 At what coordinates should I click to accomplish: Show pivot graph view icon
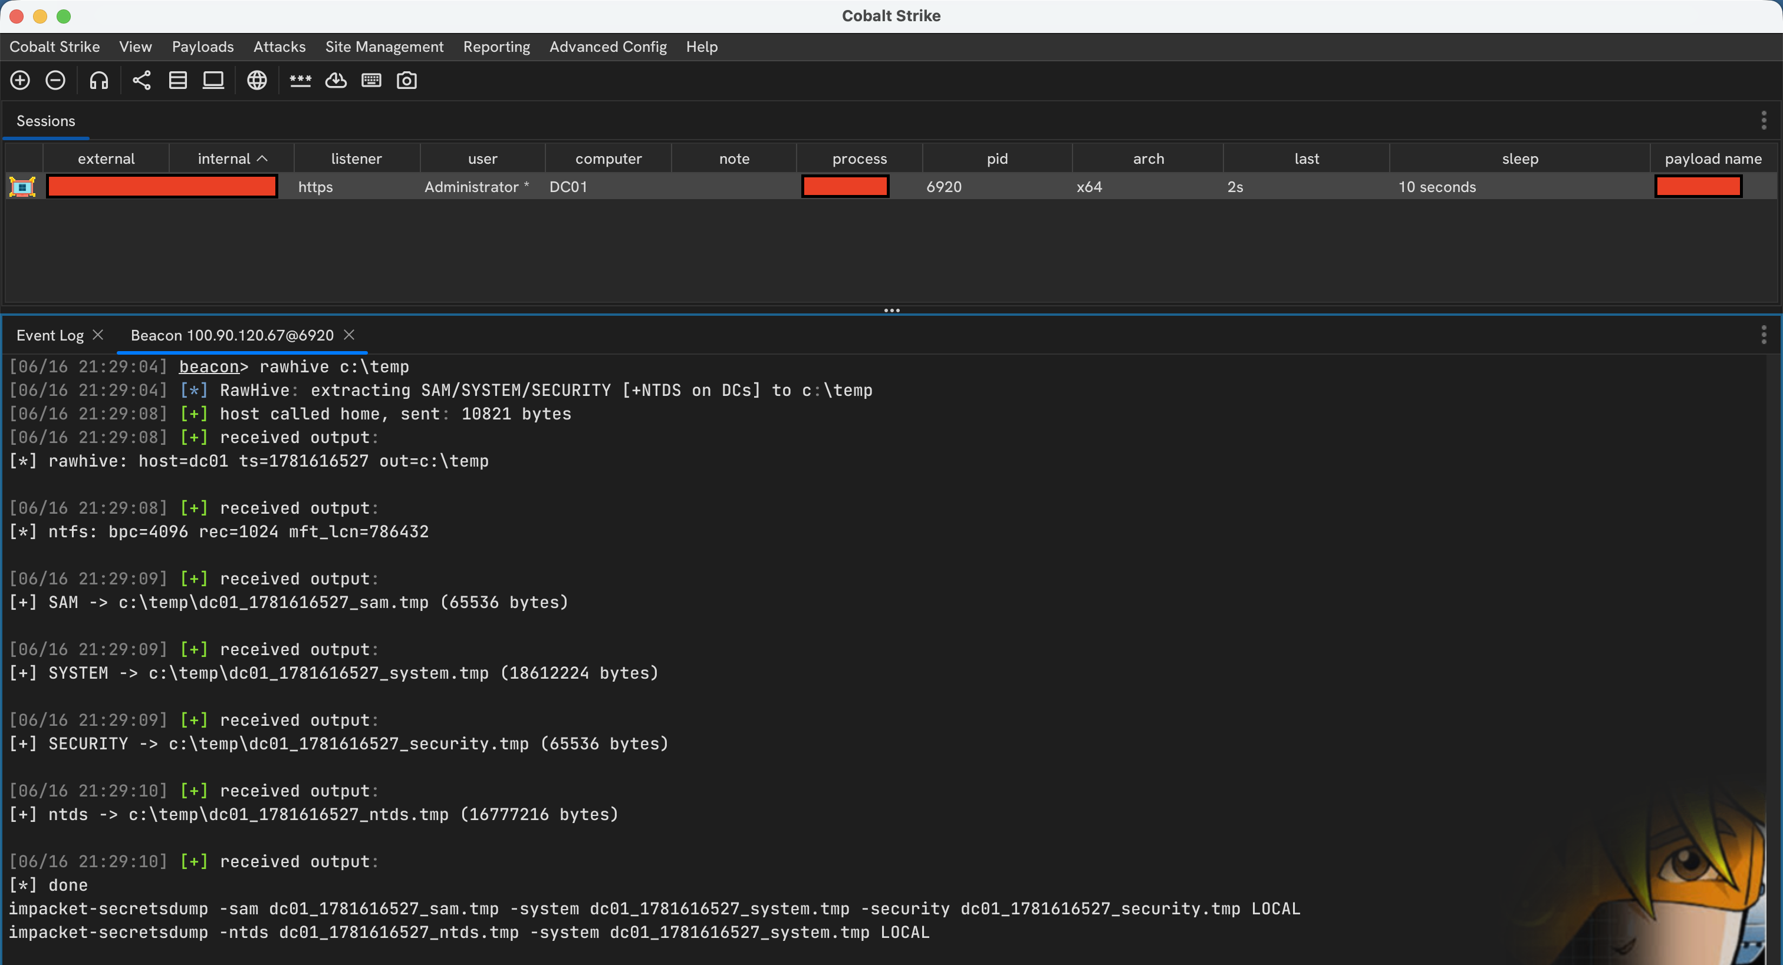(x=142, y=80)
